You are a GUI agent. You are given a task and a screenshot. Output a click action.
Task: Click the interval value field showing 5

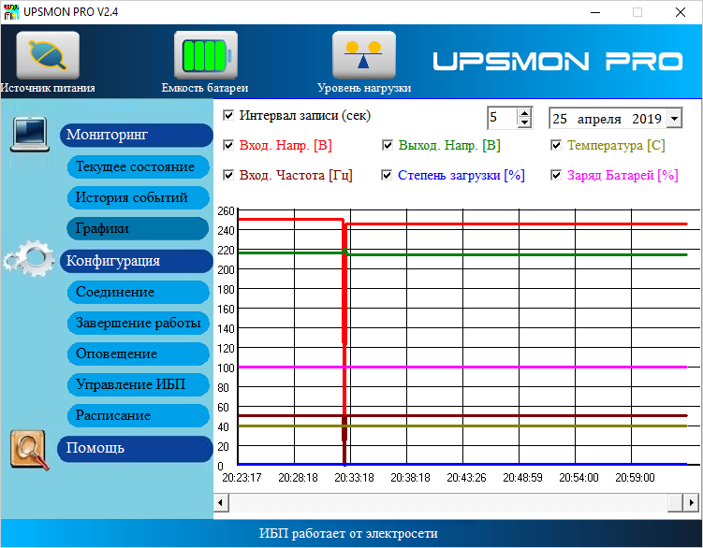tap(502, 118)
